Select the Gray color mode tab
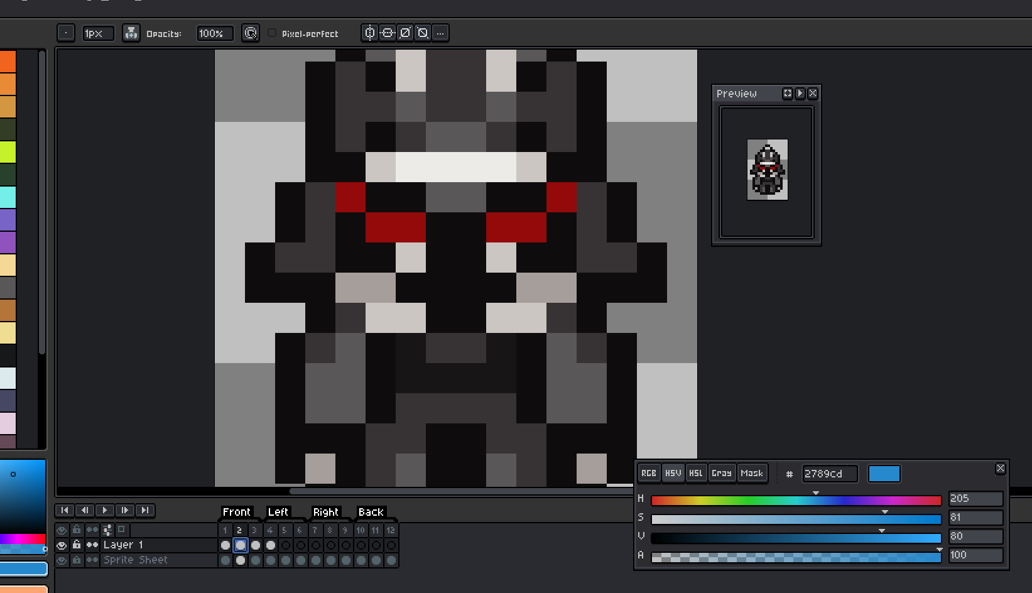This screenshot has height=593, width=1032. (x=721, y=473)
